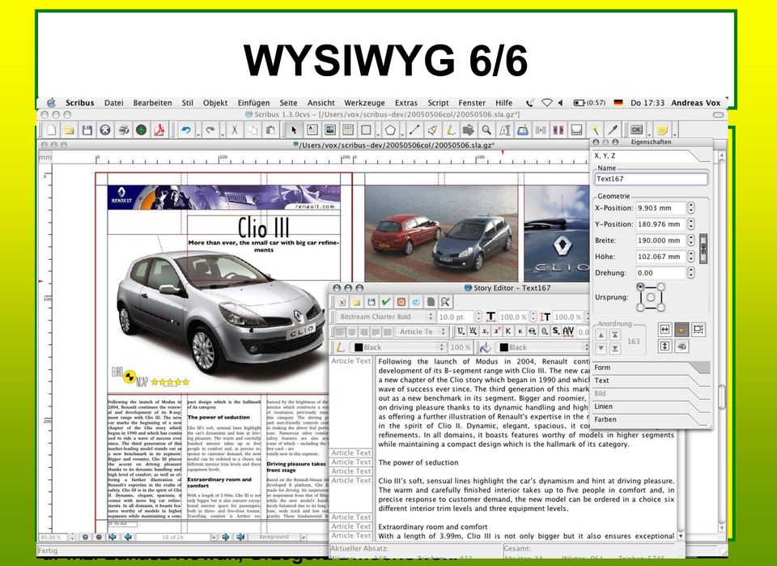The height and width of the screenshot is (566, 777).
Task: Click the next page arrow in the status bar
Action: 226,537
